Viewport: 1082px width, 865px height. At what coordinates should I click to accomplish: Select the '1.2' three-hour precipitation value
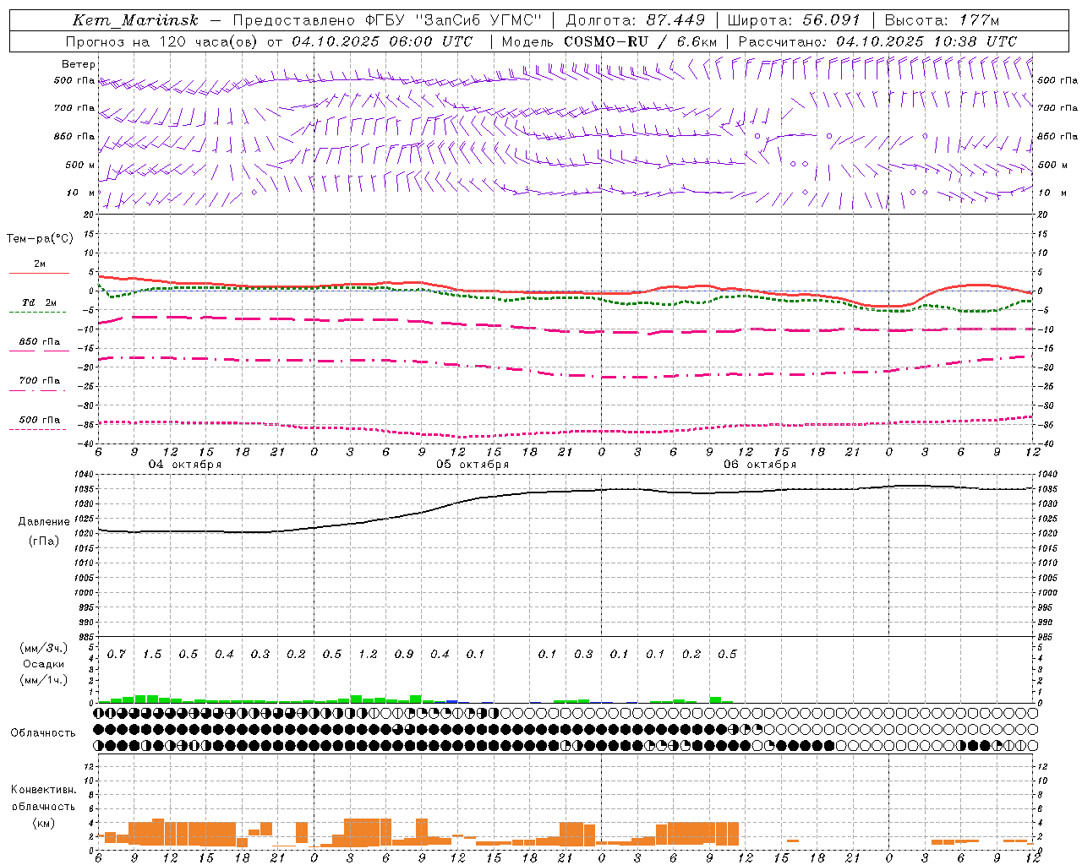click(x=368, y=654)
